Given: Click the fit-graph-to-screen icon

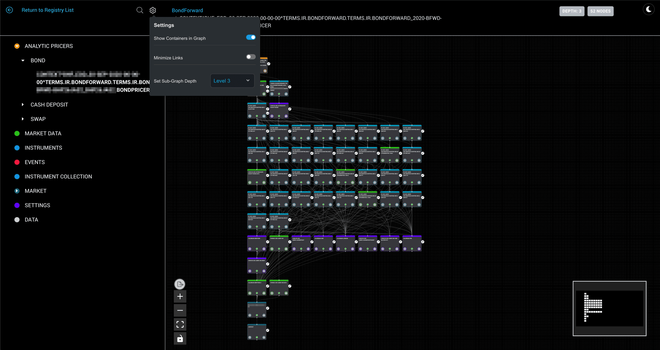Looking at the screenshot, I should coord(180,324).
